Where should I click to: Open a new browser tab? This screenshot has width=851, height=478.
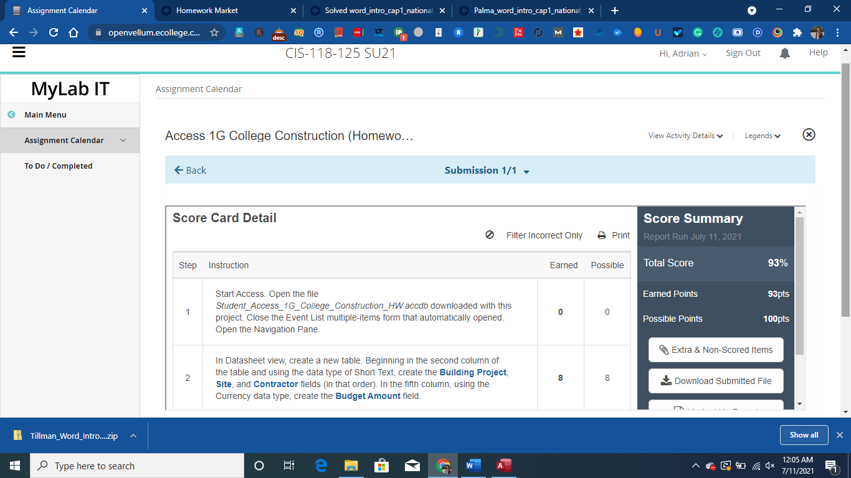click(x=615, y=11)
